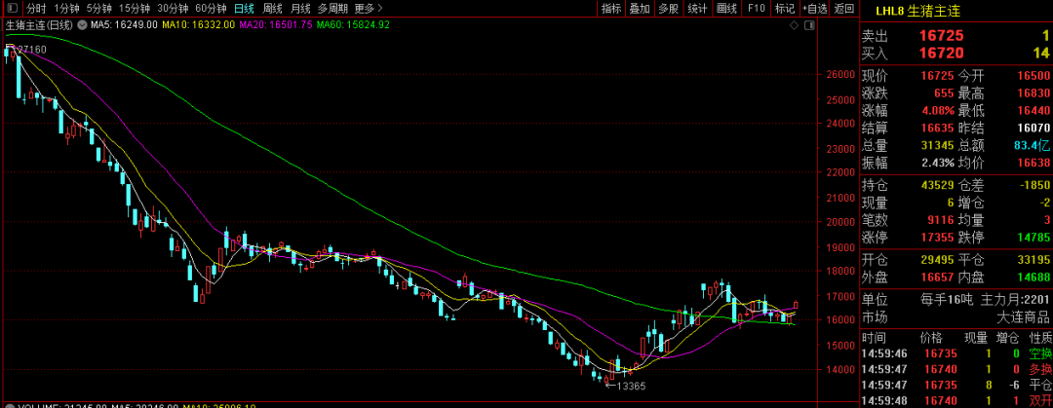Toggle the right info panel icon
The height and width of the screenshot is (408, 1053).
[810, 24]
